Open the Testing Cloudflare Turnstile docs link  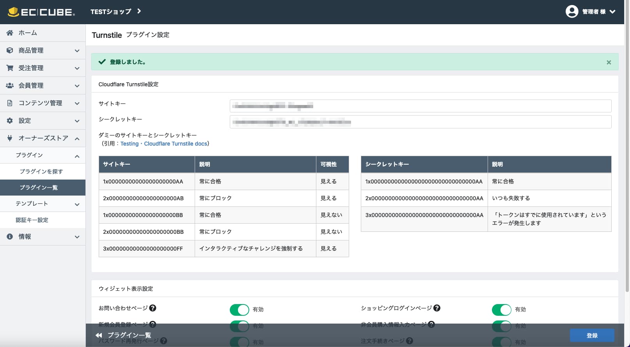[164, 144]
